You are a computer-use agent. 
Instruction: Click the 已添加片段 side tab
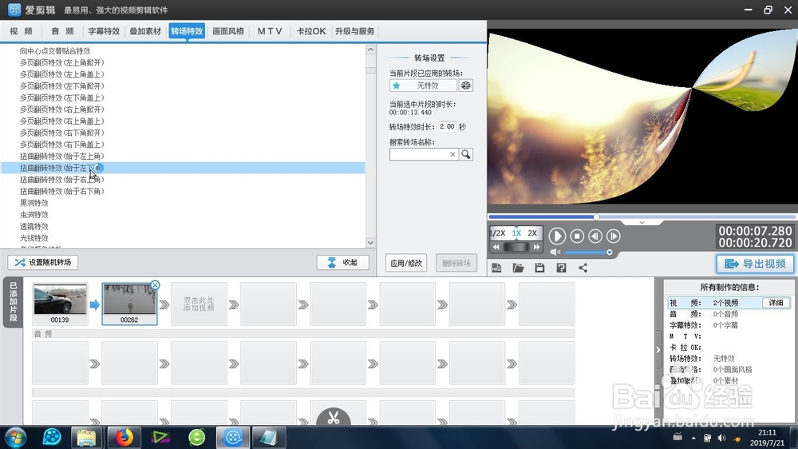pos(14,302)
